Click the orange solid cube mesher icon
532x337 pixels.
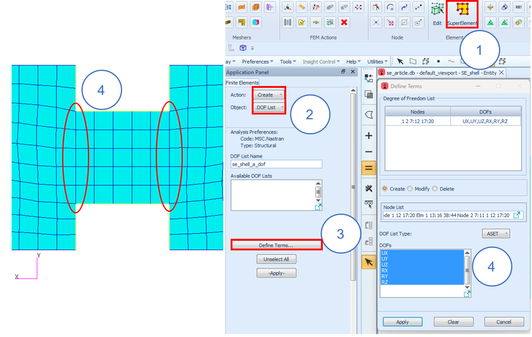[x=256, y=7]
